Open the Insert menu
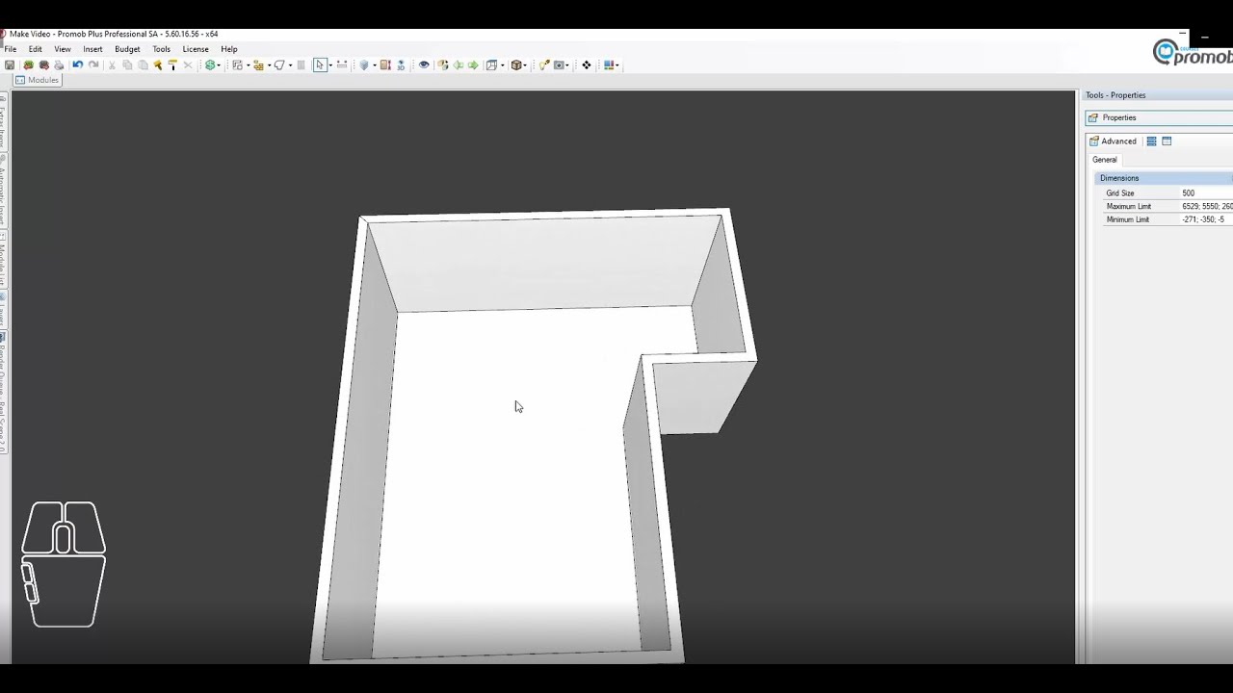 click(x=92, y=49)
